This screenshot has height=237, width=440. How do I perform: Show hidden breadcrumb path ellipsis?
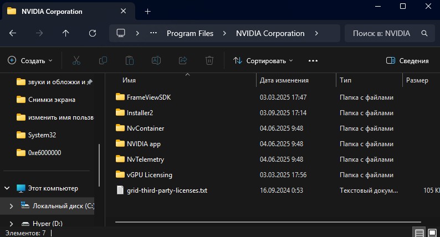coord(153,33)
